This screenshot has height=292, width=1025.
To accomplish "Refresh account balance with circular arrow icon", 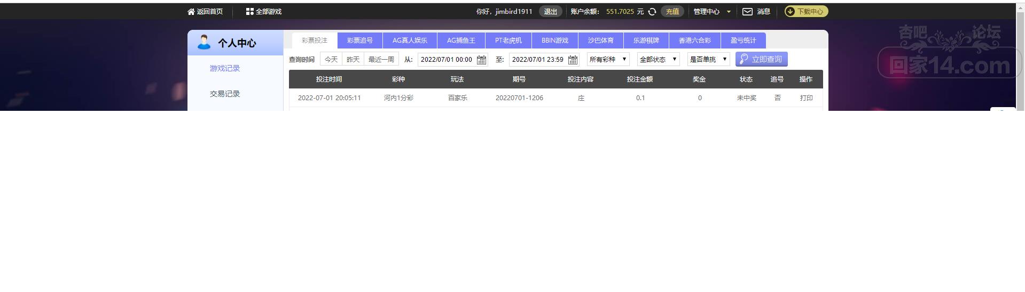I will [652, 11].
